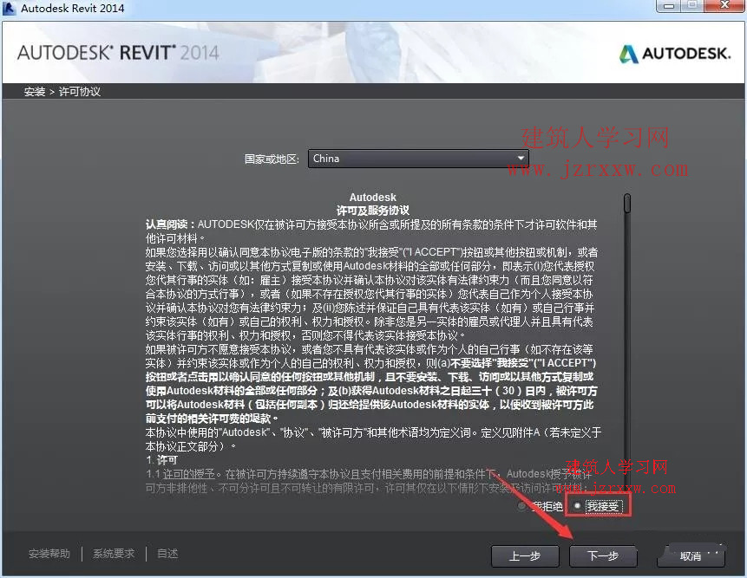Click the license agreement scrollbar thumb
The width and height of the screenshot is (747, 578).
pyautogui.click(x=627, y=203)
